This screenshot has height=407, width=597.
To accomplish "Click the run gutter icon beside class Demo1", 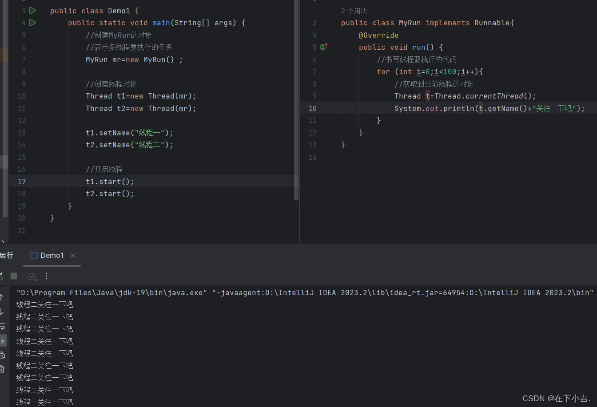I will coord(33,10).
